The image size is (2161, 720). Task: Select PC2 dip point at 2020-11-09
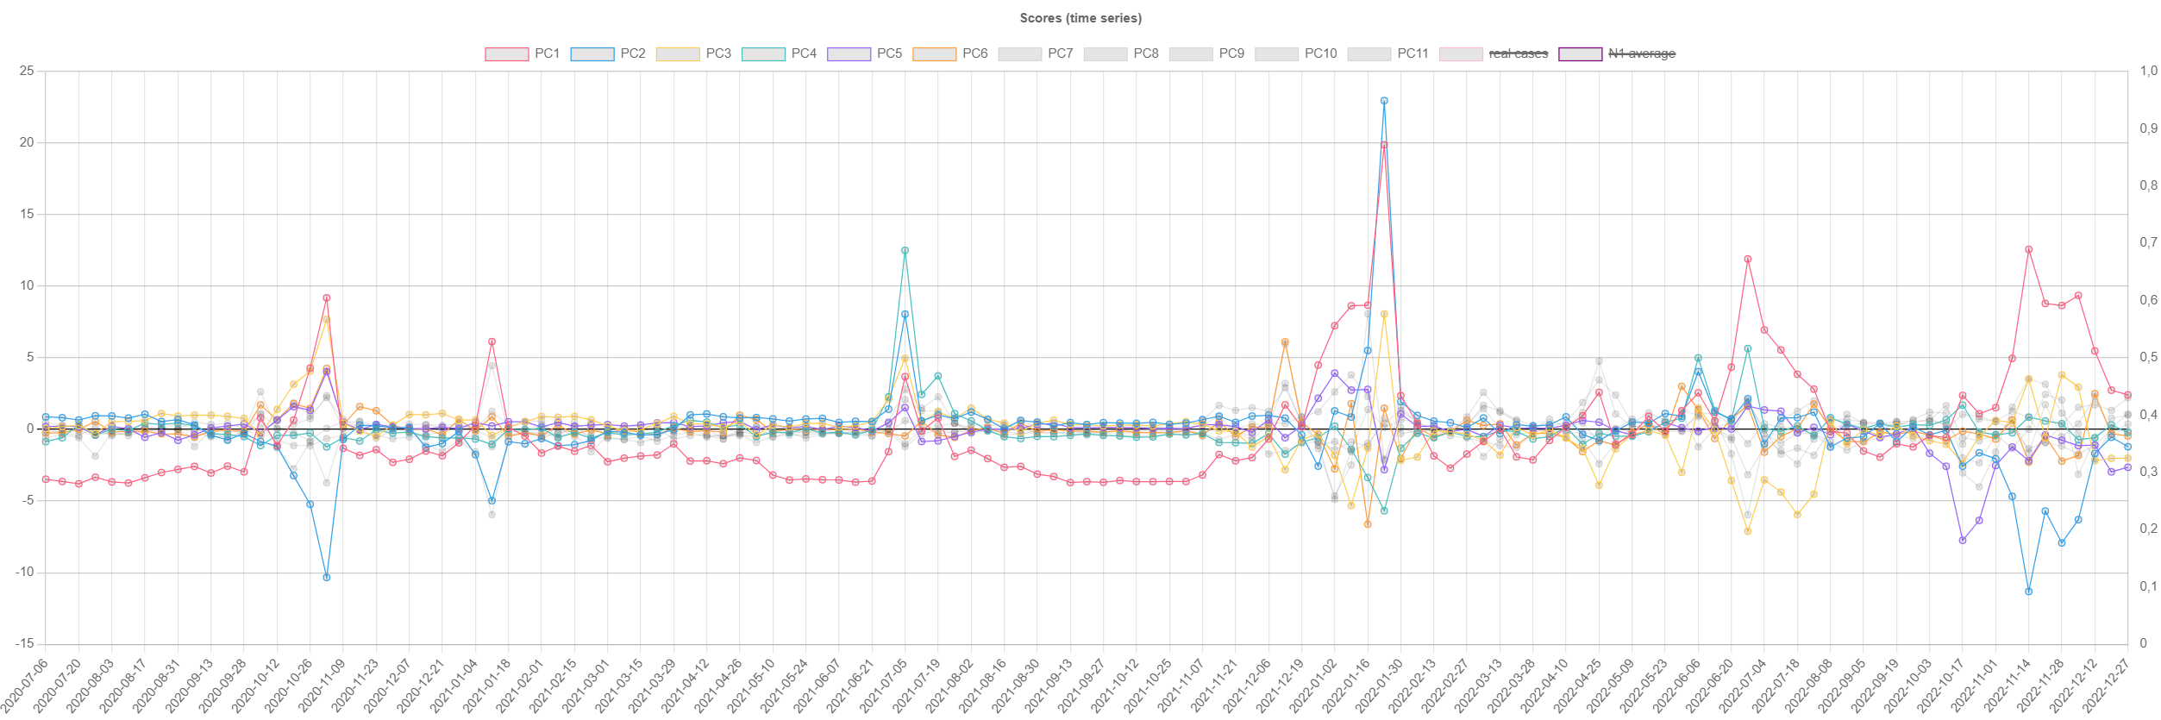pyautogui.click(x=327, y=577)
